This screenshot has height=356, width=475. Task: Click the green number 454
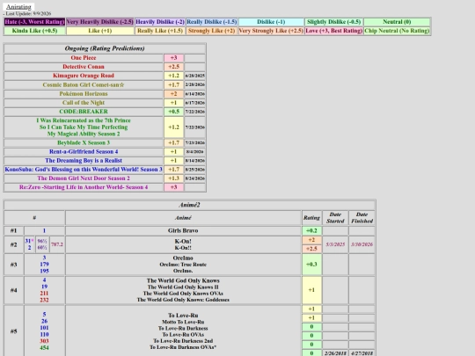(x=44, y=347)
